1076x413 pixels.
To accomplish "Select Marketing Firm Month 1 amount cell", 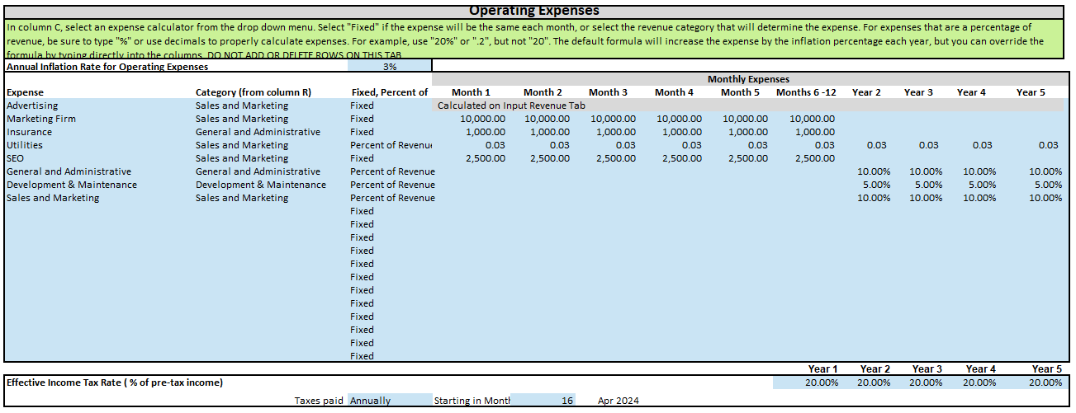I will click(x=482, y=119).
